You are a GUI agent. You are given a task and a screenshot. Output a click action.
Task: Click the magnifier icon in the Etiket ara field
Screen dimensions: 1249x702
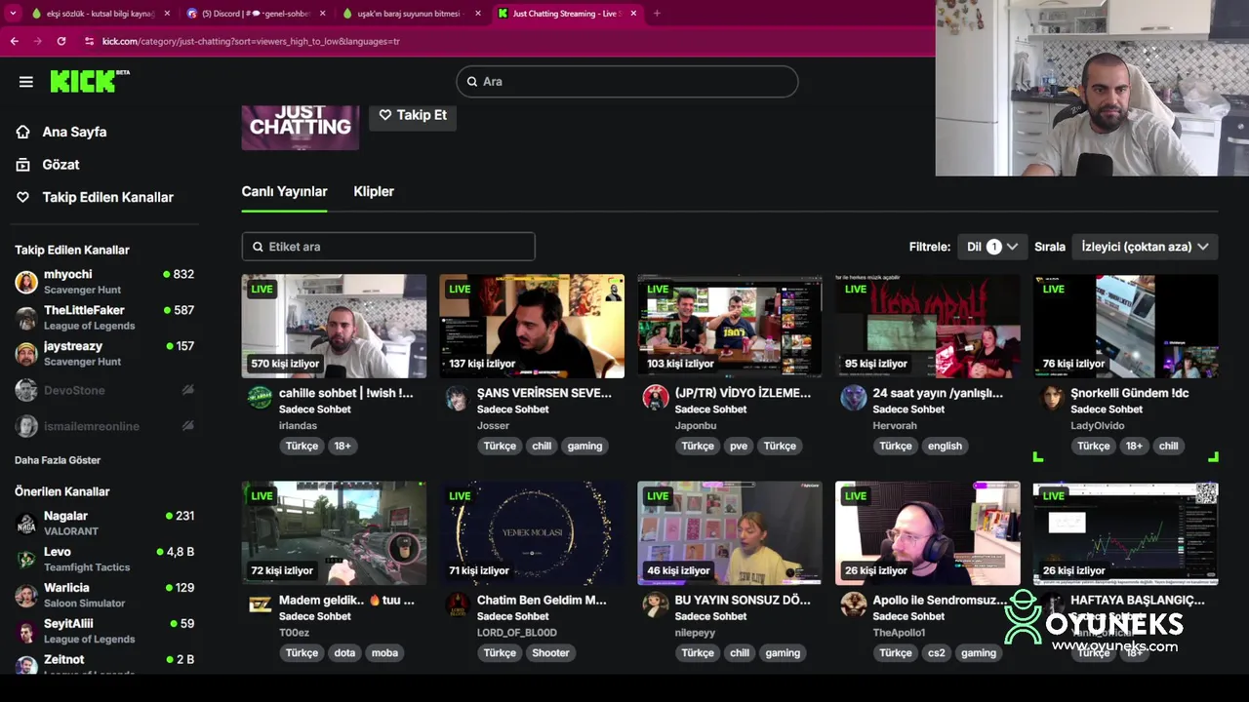tap(258, 247)
